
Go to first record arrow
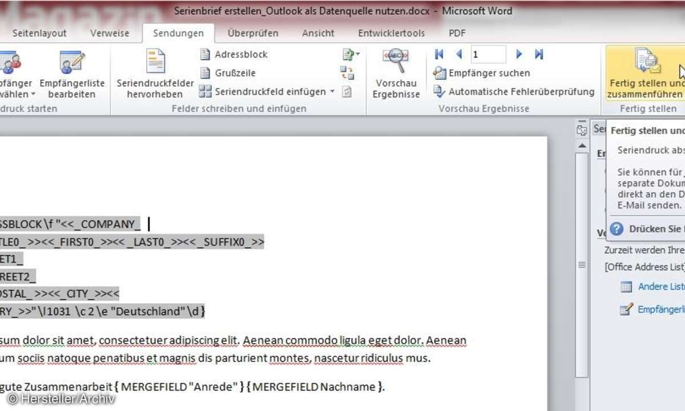tap(439, 54)
